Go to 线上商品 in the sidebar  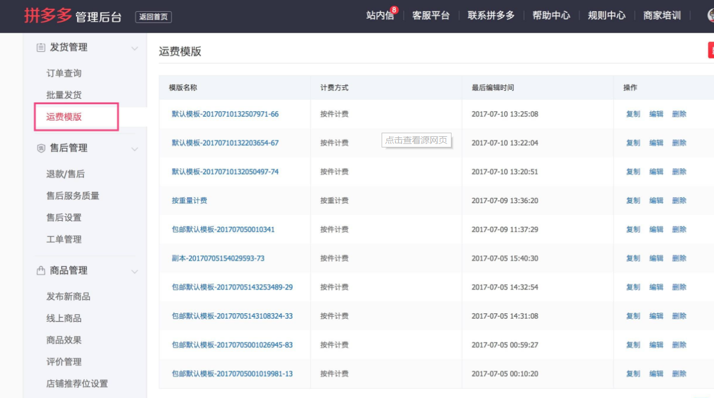pos(64,319)
